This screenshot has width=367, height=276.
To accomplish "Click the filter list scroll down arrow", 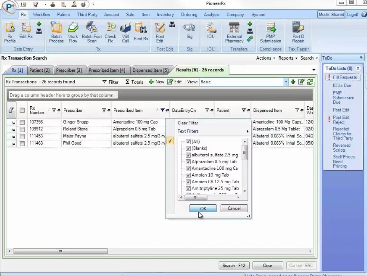I will coord(245,191).
